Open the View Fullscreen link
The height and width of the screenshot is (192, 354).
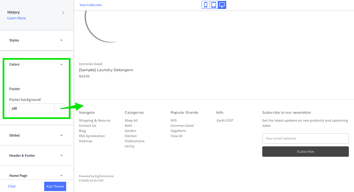[x=91, y=5]
